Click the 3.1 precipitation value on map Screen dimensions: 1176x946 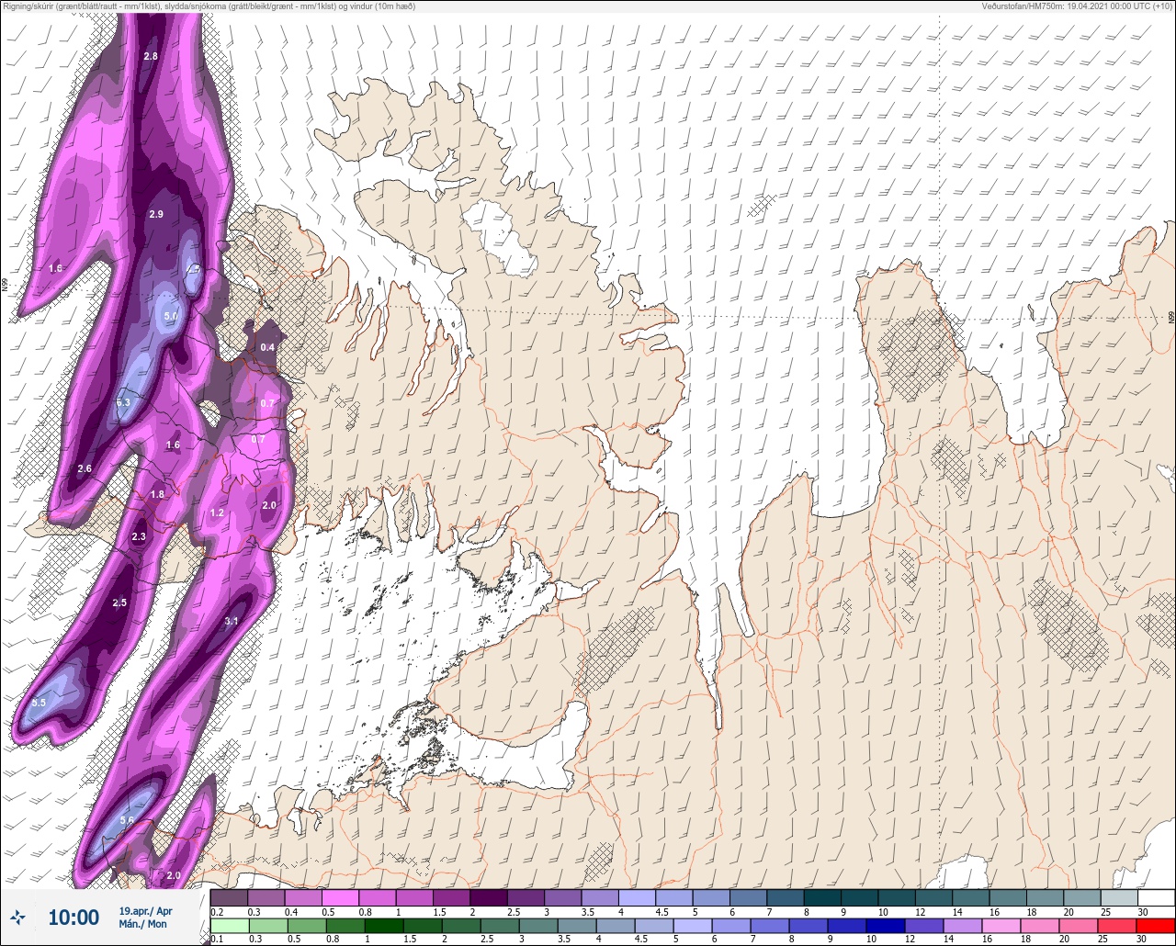(x=232, y=622)
